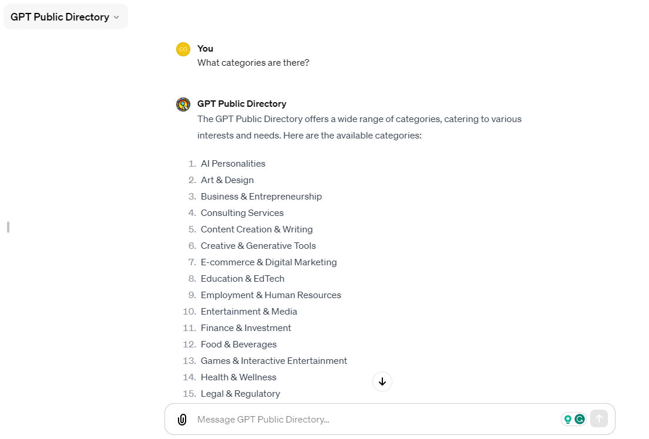The image size is (649, 439).
Task: Click the yellow CO user avatar
Action: pos(183,49)
